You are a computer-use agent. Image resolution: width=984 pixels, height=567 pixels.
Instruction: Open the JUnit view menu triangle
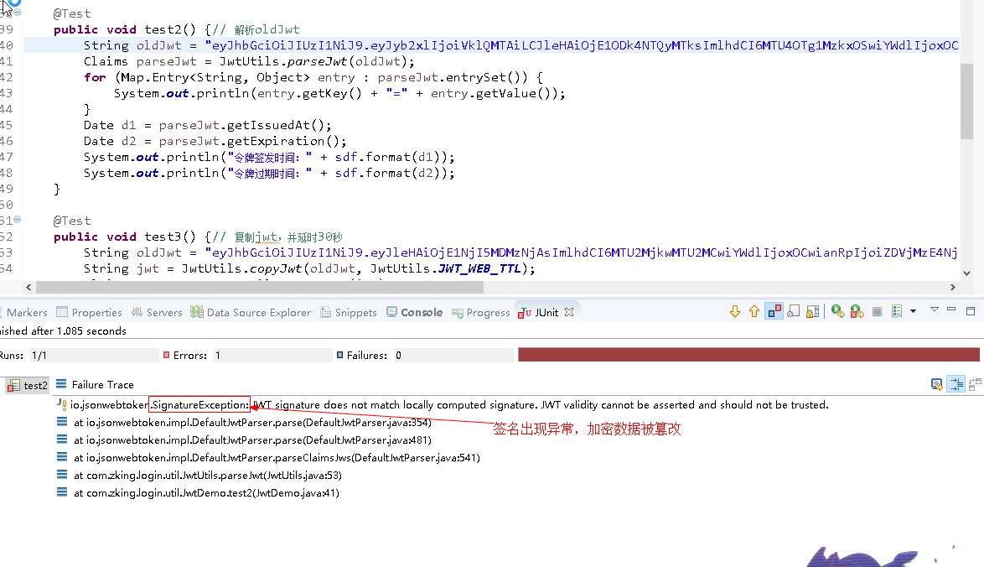[x=934, y=311]
